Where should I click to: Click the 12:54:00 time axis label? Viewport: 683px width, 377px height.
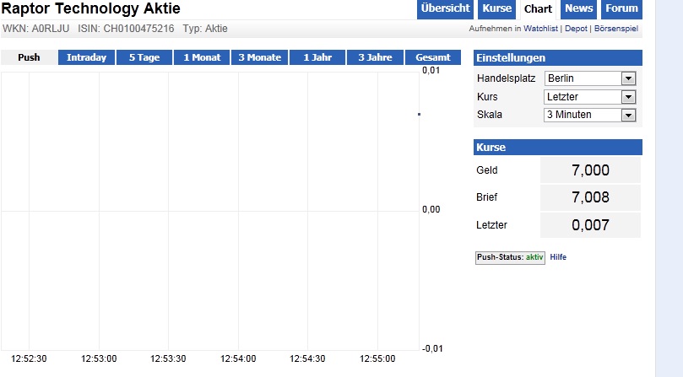click(x=238, y=358)
